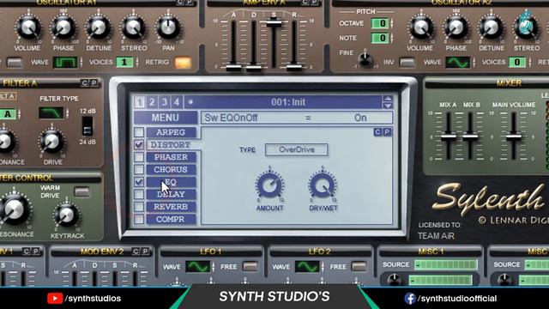549x309 pixels.
Task: Click the distortion Dry/Wet knob
Action: (323, 185)
